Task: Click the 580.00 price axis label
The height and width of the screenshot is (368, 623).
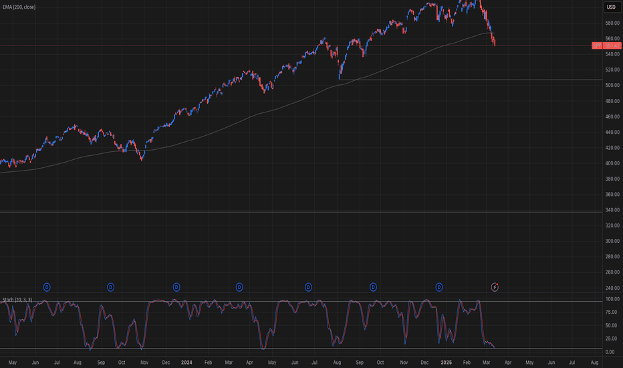Action: (612, 23)
